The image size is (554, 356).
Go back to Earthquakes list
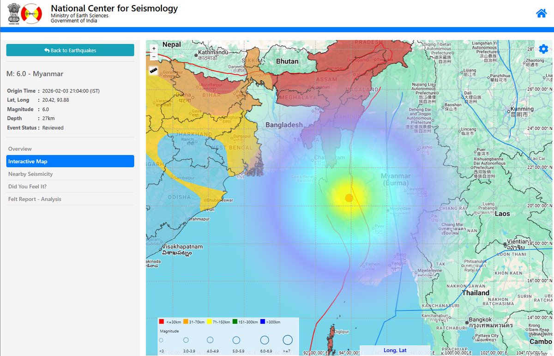[70, 50]
